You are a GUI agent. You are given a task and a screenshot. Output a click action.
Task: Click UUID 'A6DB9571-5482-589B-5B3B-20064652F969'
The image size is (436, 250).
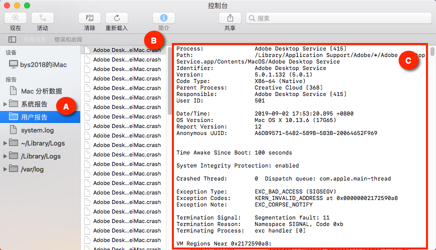pos(316,133)
